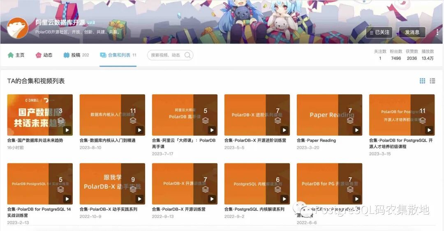The image size is (444, 231).
Task: Open title 合集·PostgreSQL 内核解读系列
Action: point(254,209)
